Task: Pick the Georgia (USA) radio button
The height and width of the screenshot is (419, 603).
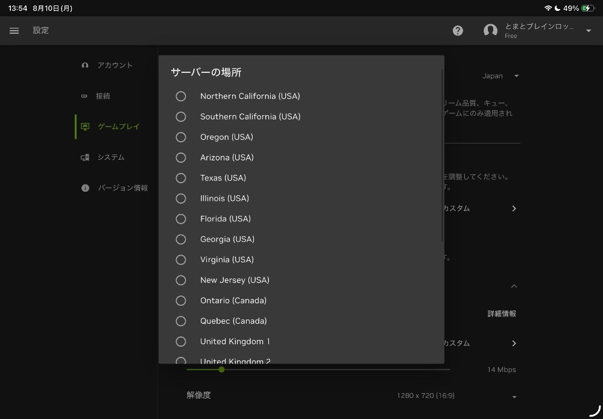Action: point(181,239)
